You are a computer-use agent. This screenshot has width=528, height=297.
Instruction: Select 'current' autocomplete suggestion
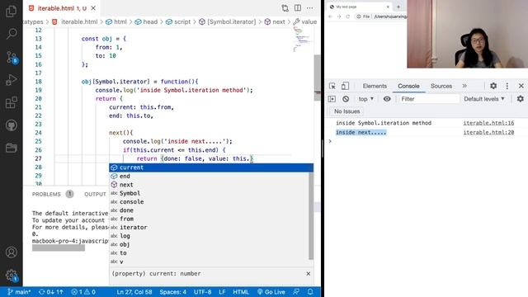click(211, 167)
